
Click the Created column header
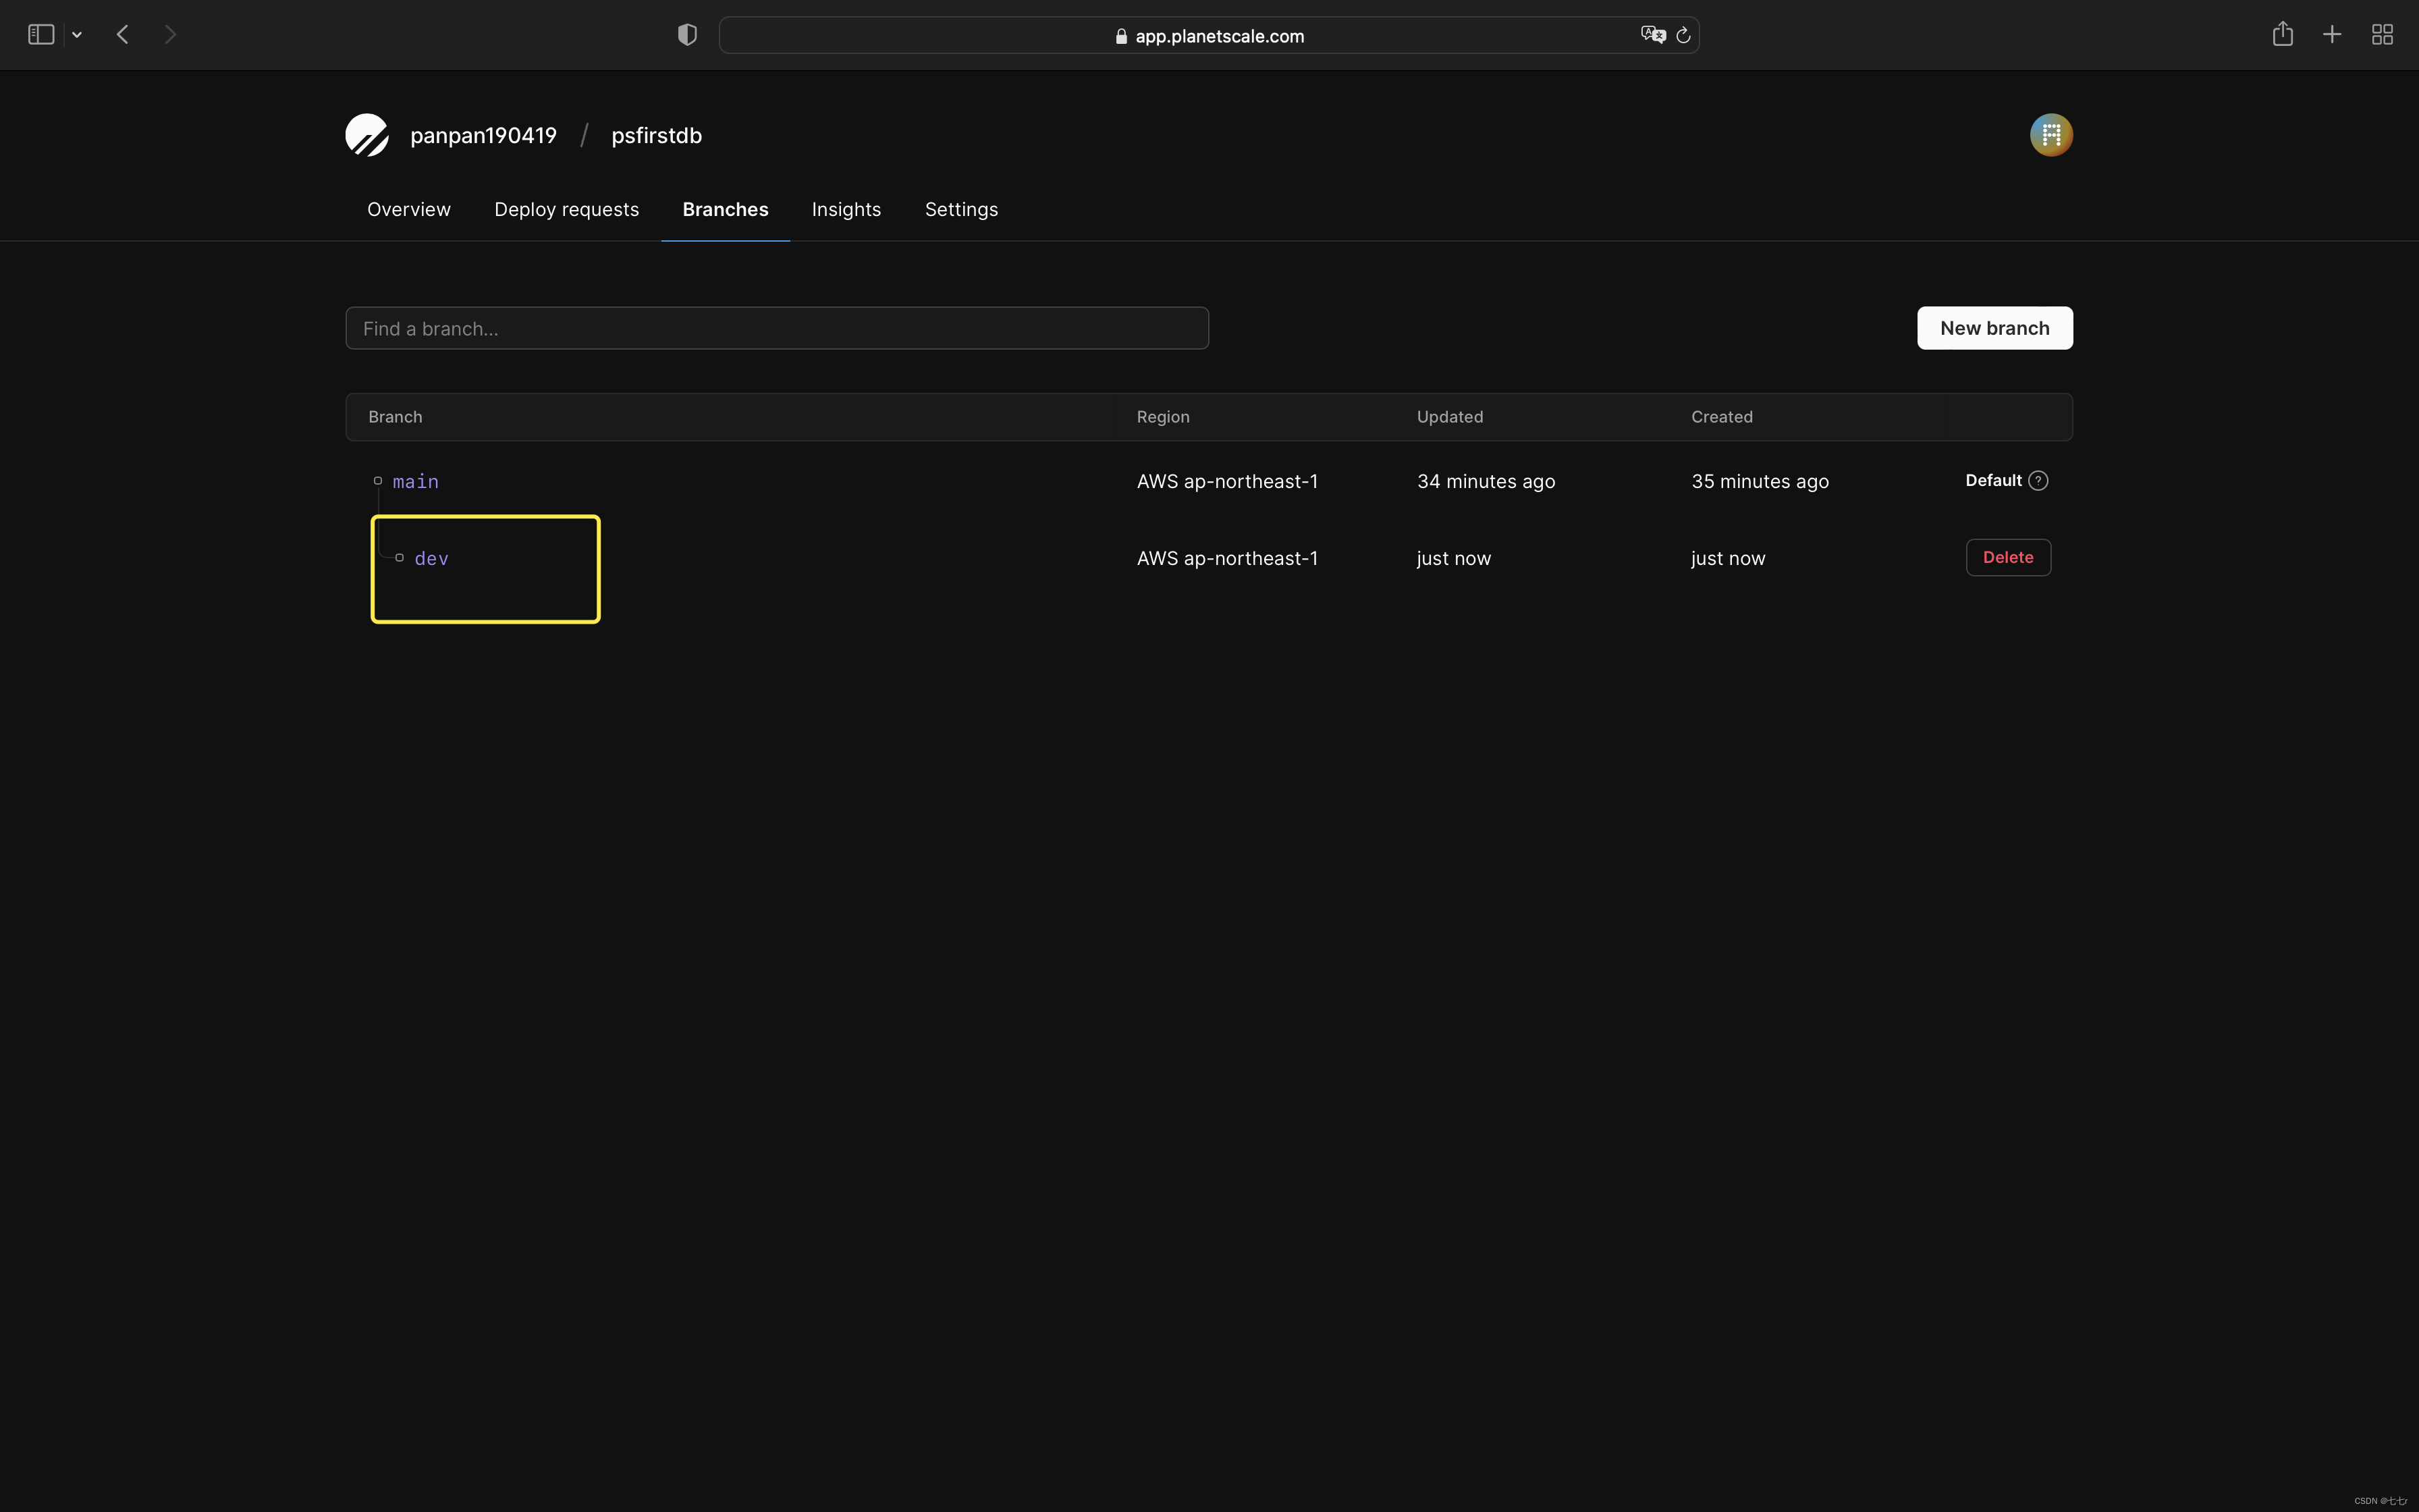pyautogui.click(x=1721, y=417)
